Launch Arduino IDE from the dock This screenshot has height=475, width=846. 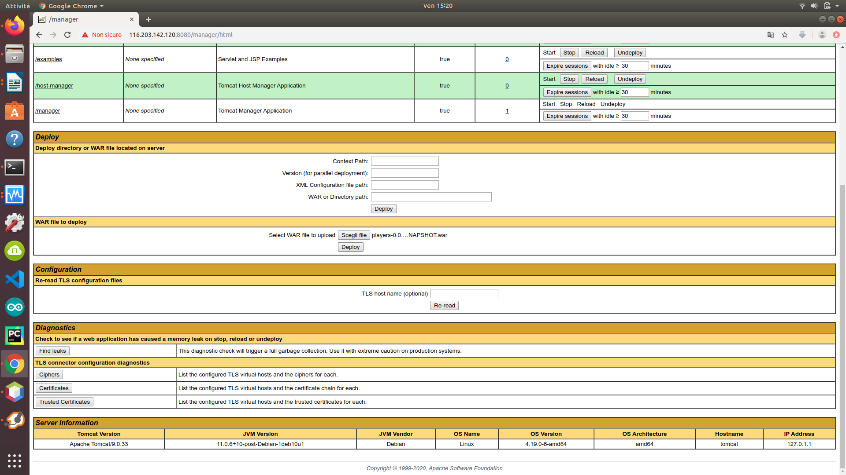(x=15, y=307)
